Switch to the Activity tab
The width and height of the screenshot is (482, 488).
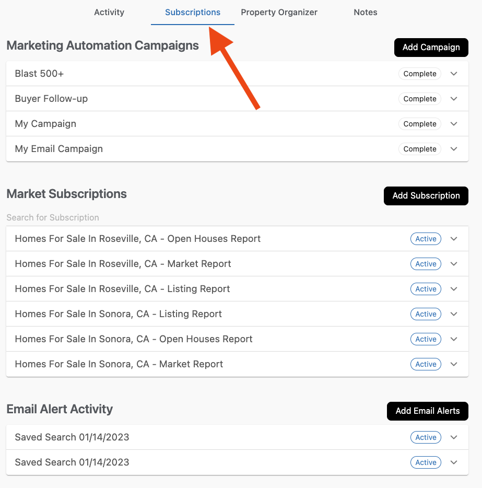[109, 12]
